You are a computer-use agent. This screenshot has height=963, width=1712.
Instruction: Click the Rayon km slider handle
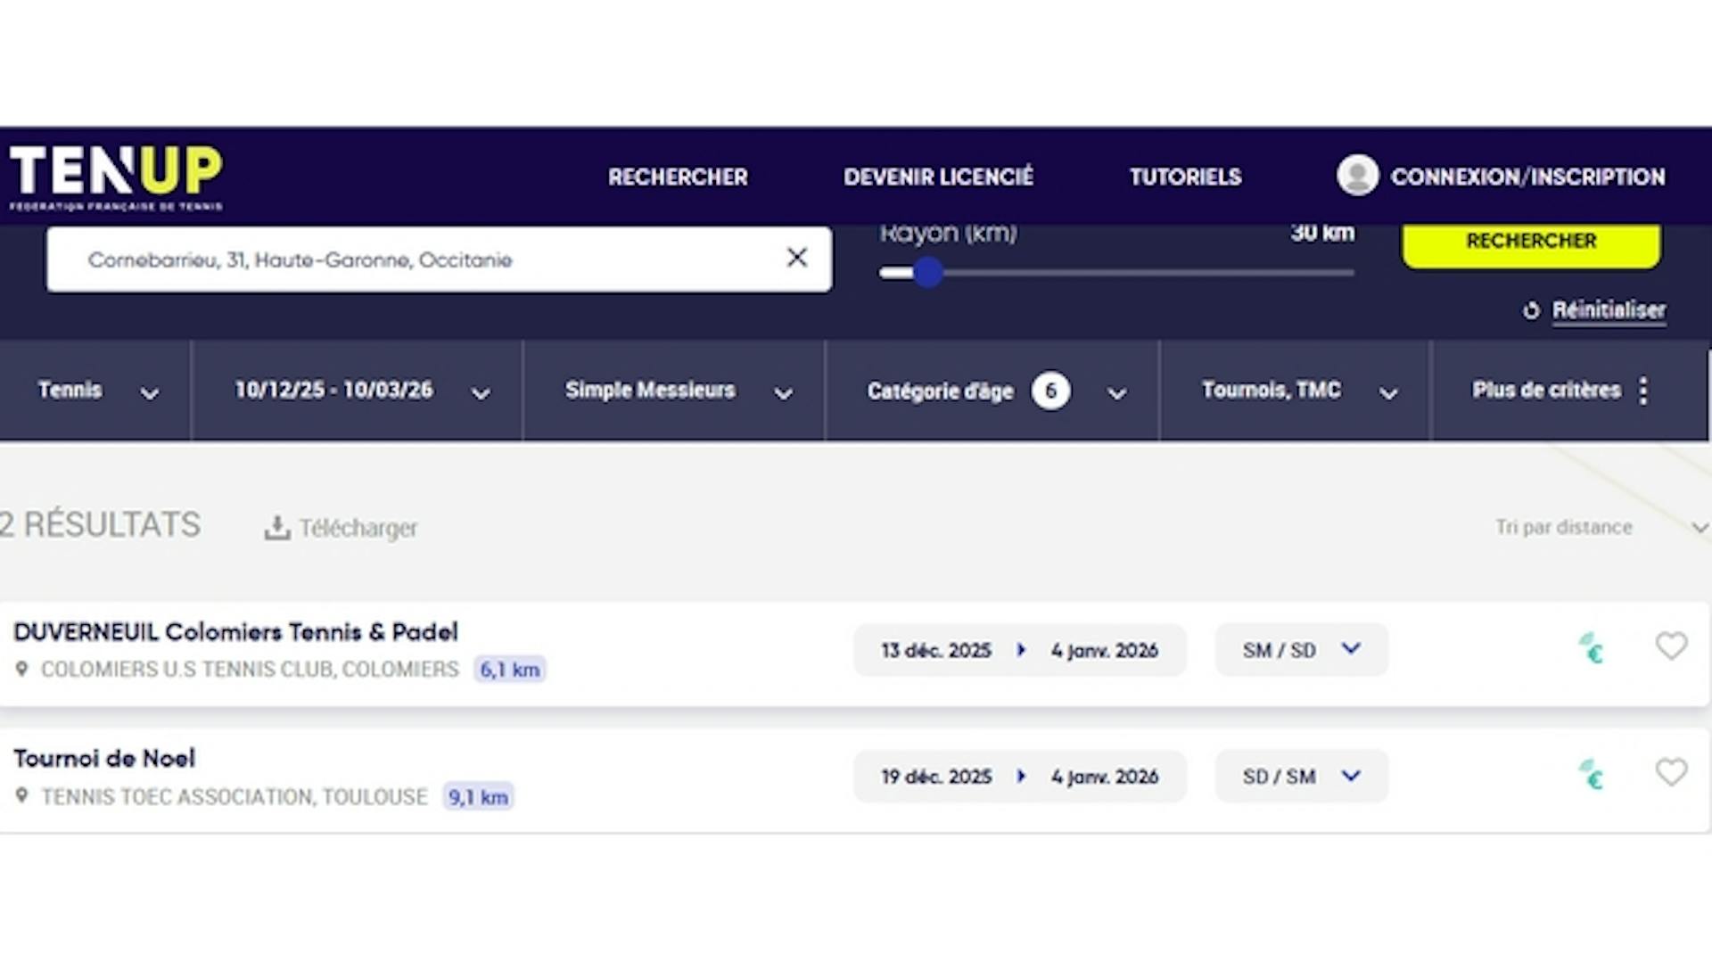[x=928, y=273]
